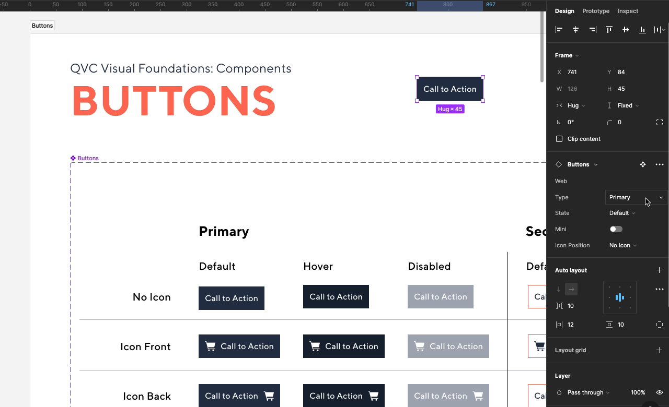669x407 pixels.
Task: Select Primary Default No Icon button variant
Action: coord(232,298)
